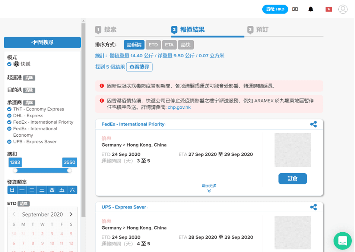
Task: Sort results by 最快
Action: click(x=186, y=45)
